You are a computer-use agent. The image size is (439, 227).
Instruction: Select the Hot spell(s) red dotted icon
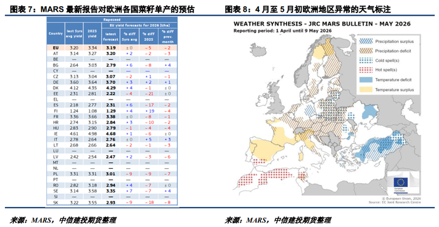pos(366,70)
